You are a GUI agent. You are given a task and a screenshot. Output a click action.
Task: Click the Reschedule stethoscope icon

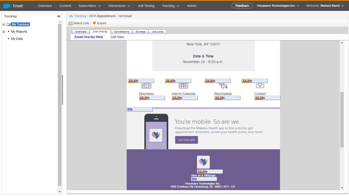tap(223, 86)
